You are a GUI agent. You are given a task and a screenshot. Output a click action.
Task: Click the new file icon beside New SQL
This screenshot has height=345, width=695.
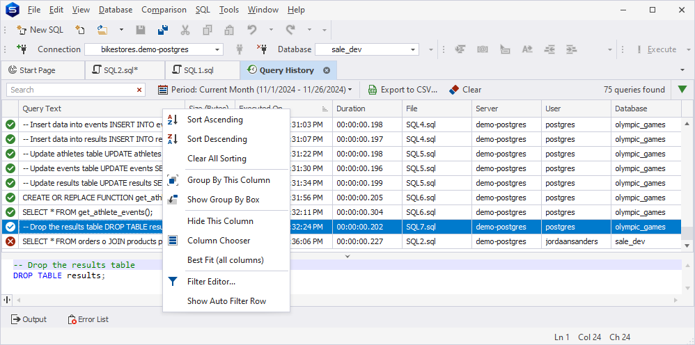[80, 30]
